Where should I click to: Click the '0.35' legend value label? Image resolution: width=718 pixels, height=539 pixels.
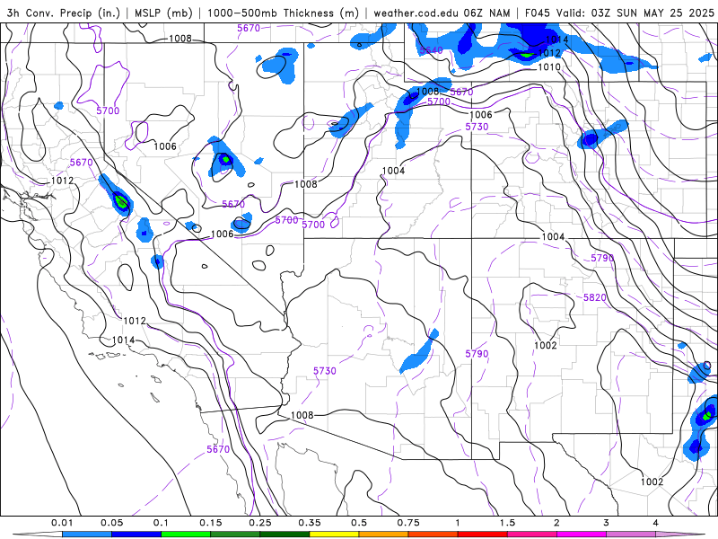(x=310, y=523)
